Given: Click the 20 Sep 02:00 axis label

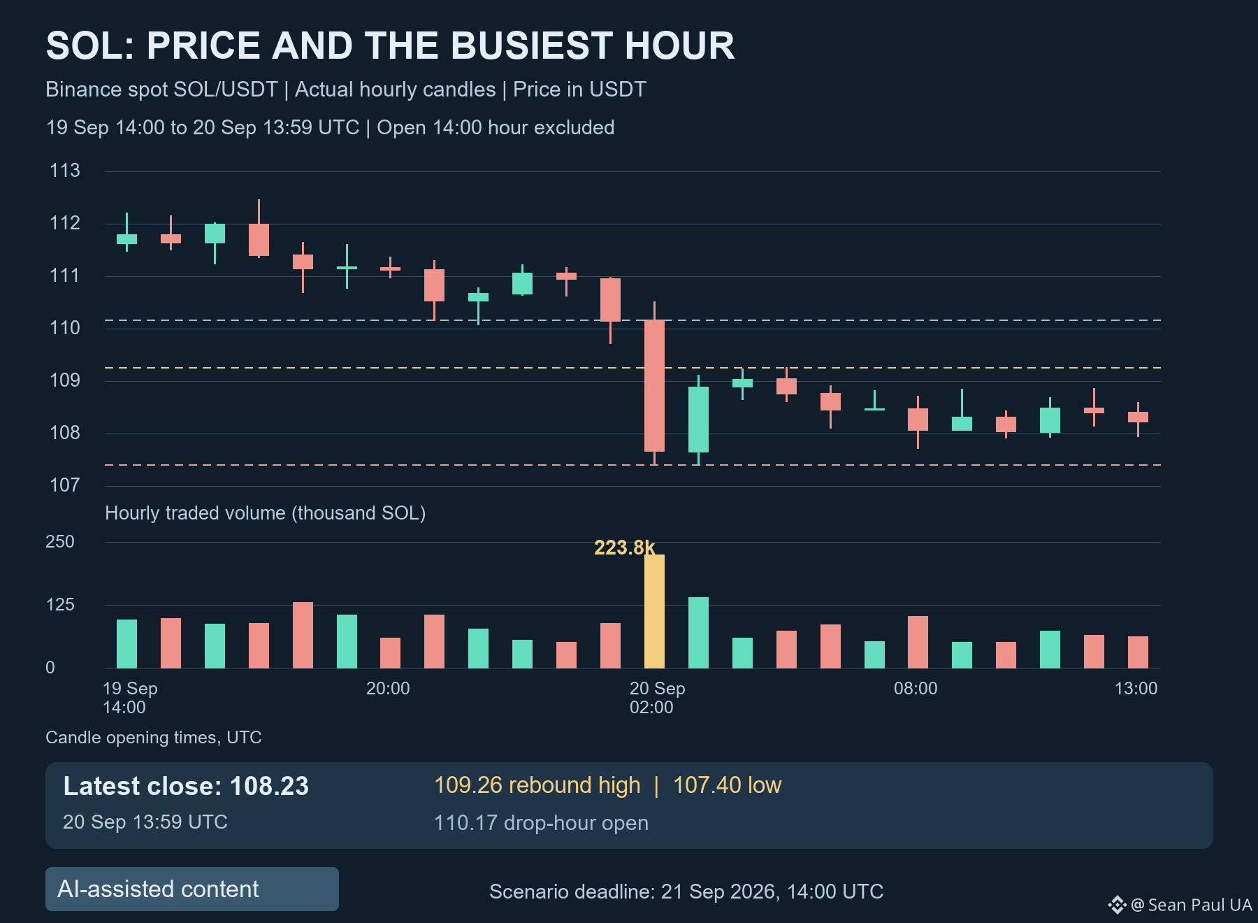Looking at the screenshot, I should pyautogui.click(x=657, y=698).
